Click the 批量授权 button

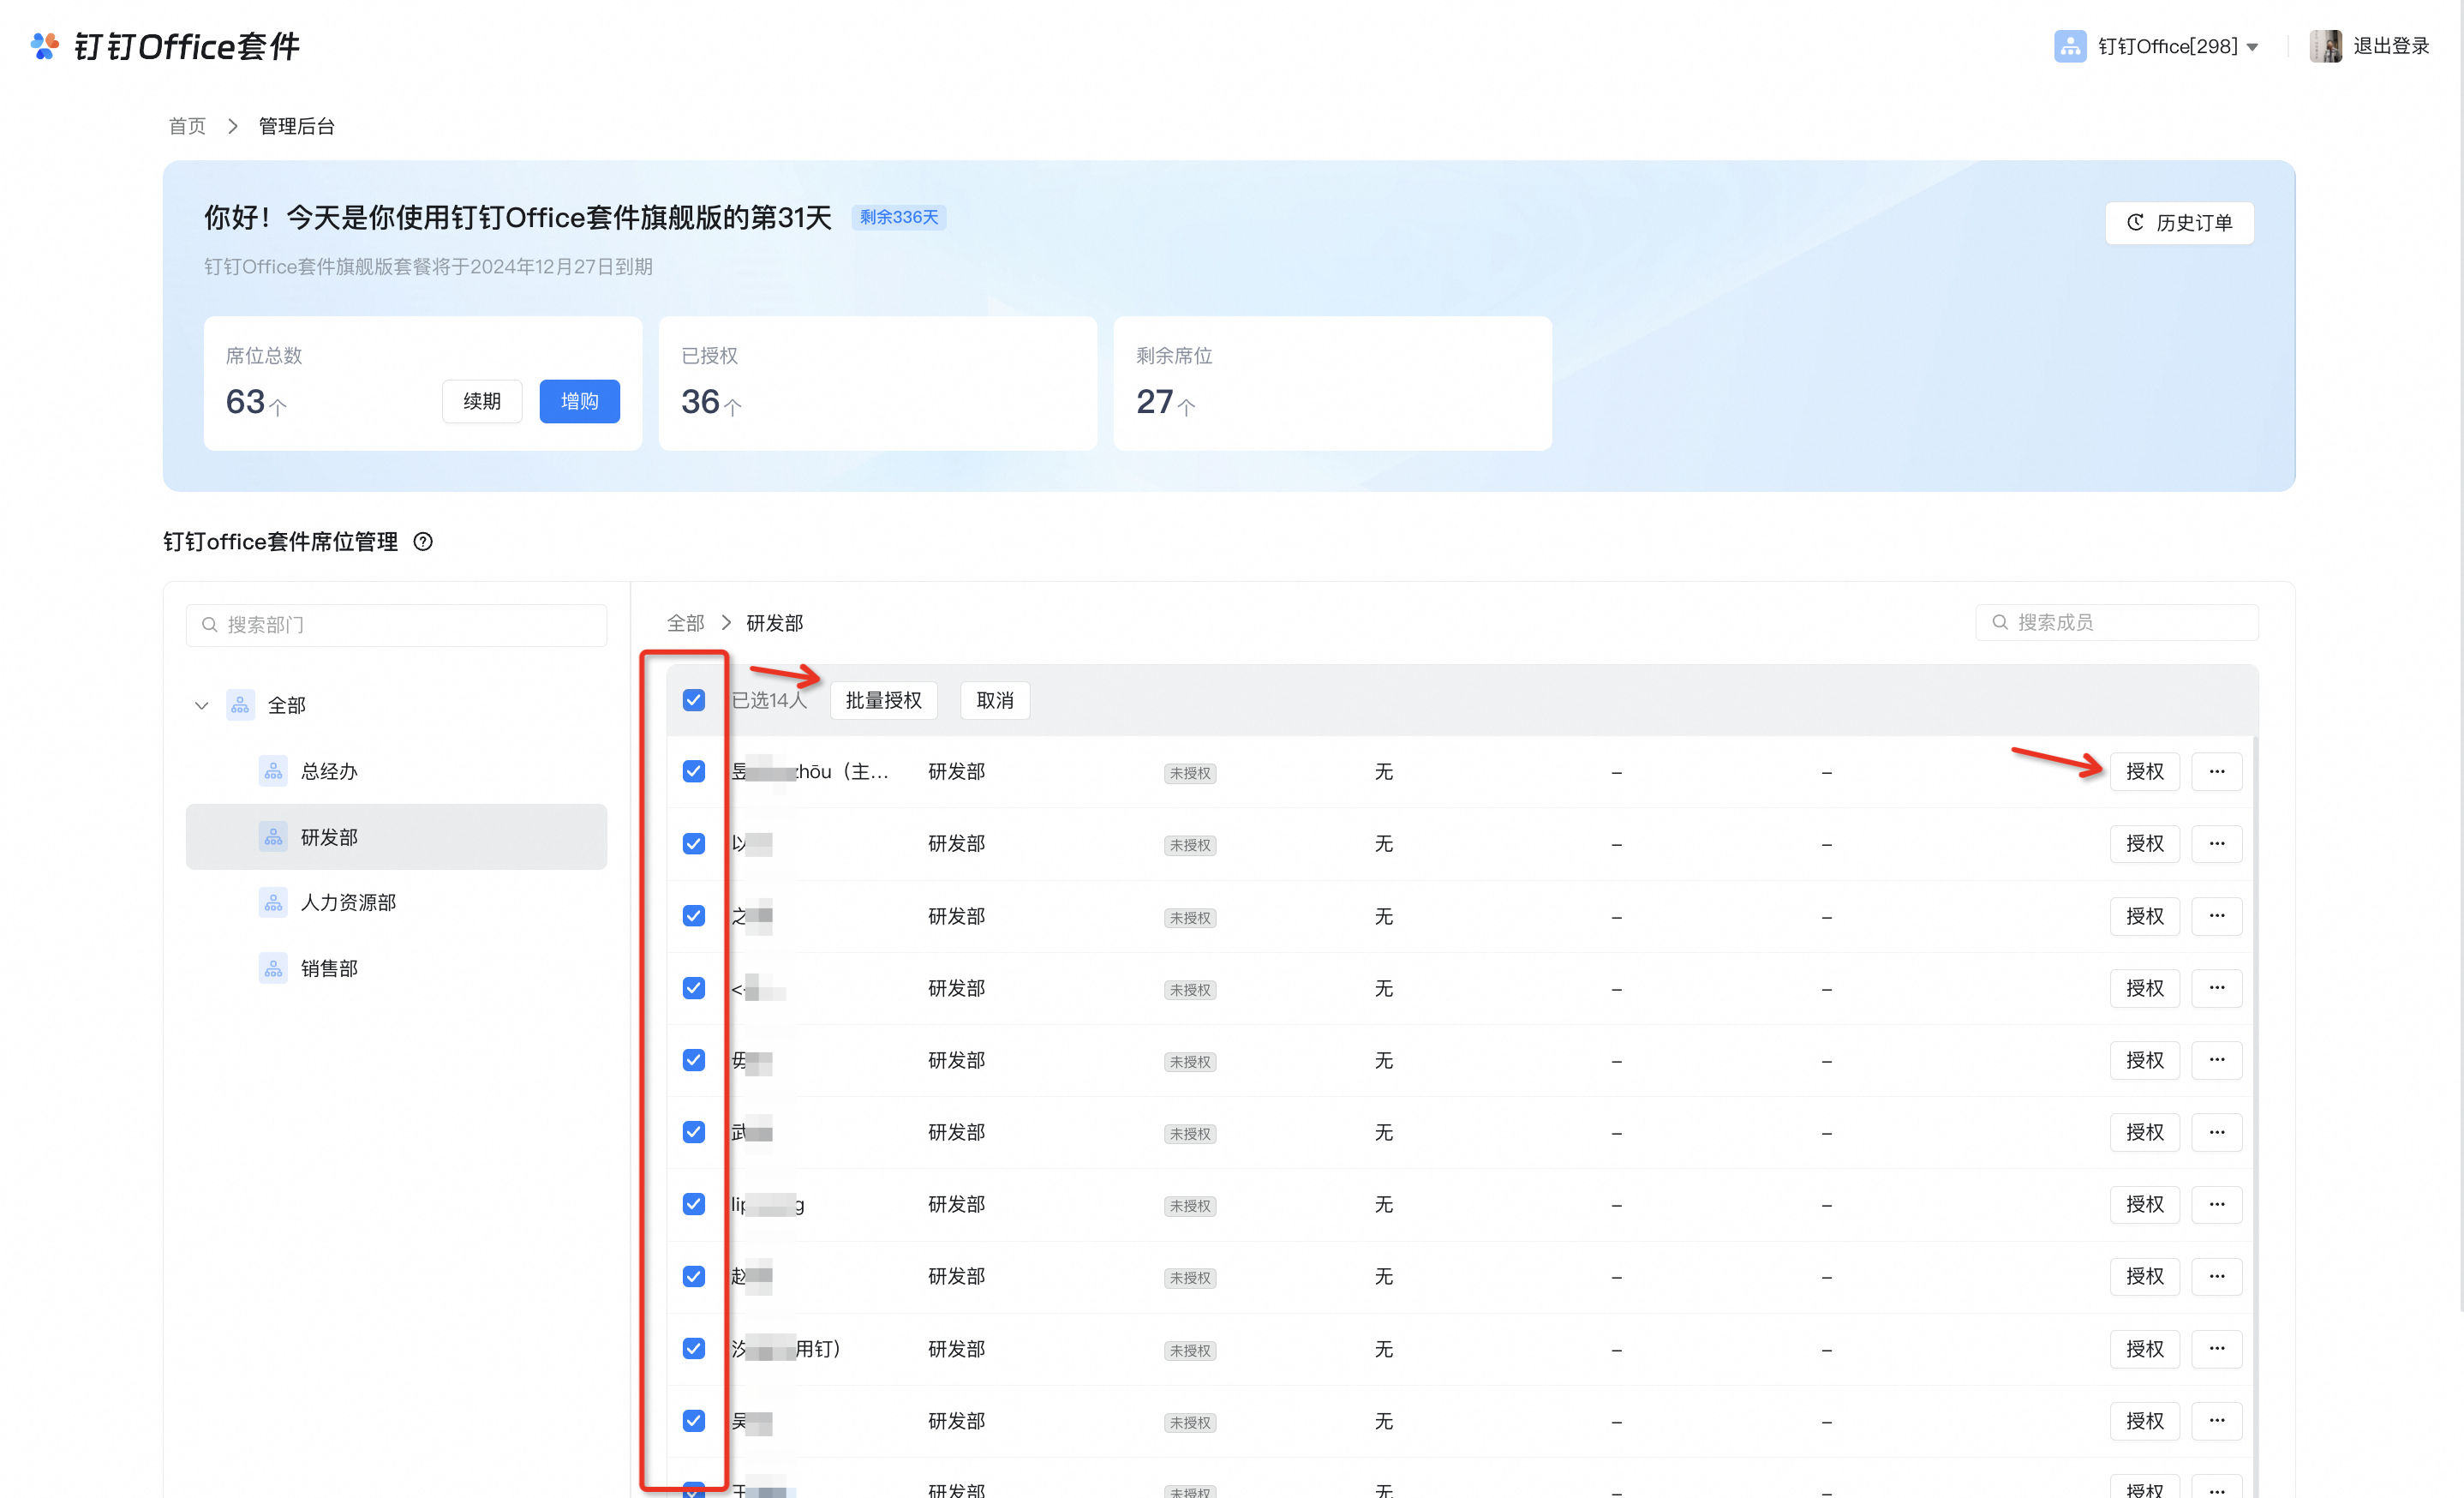883,700
